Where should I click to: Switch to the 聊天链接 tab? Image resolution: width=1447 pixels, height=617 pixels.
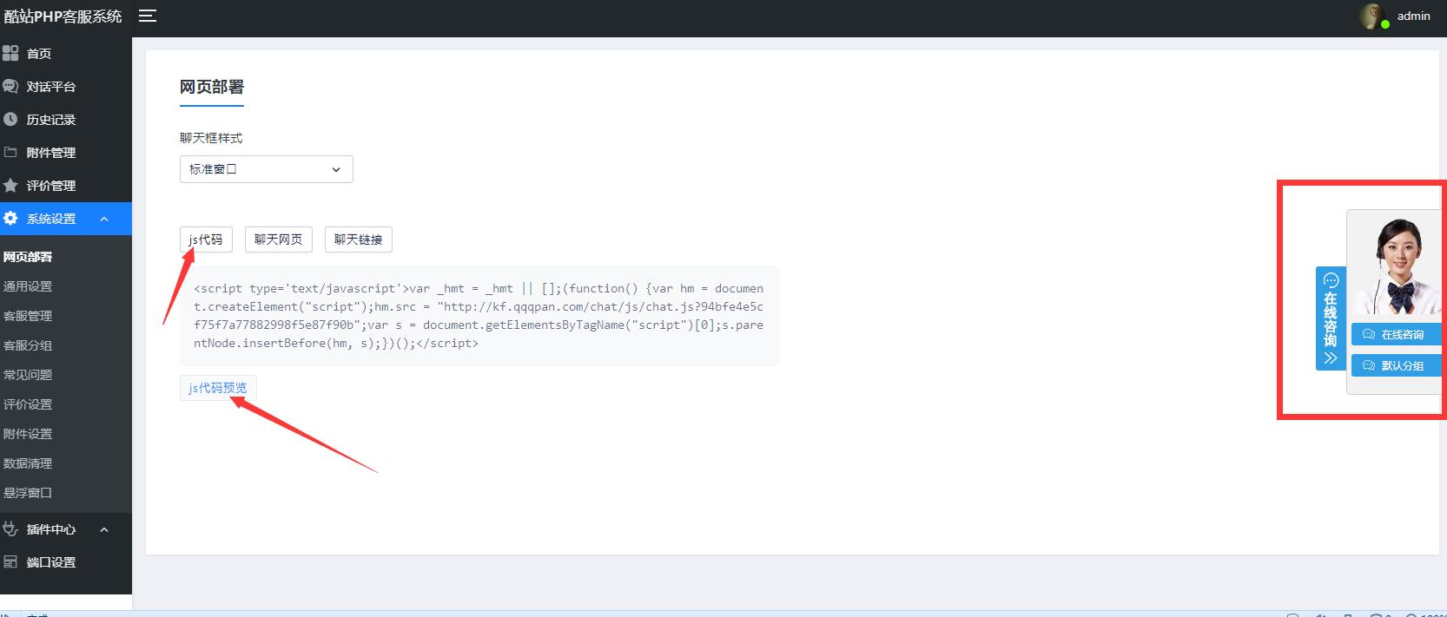click(358, 240)
